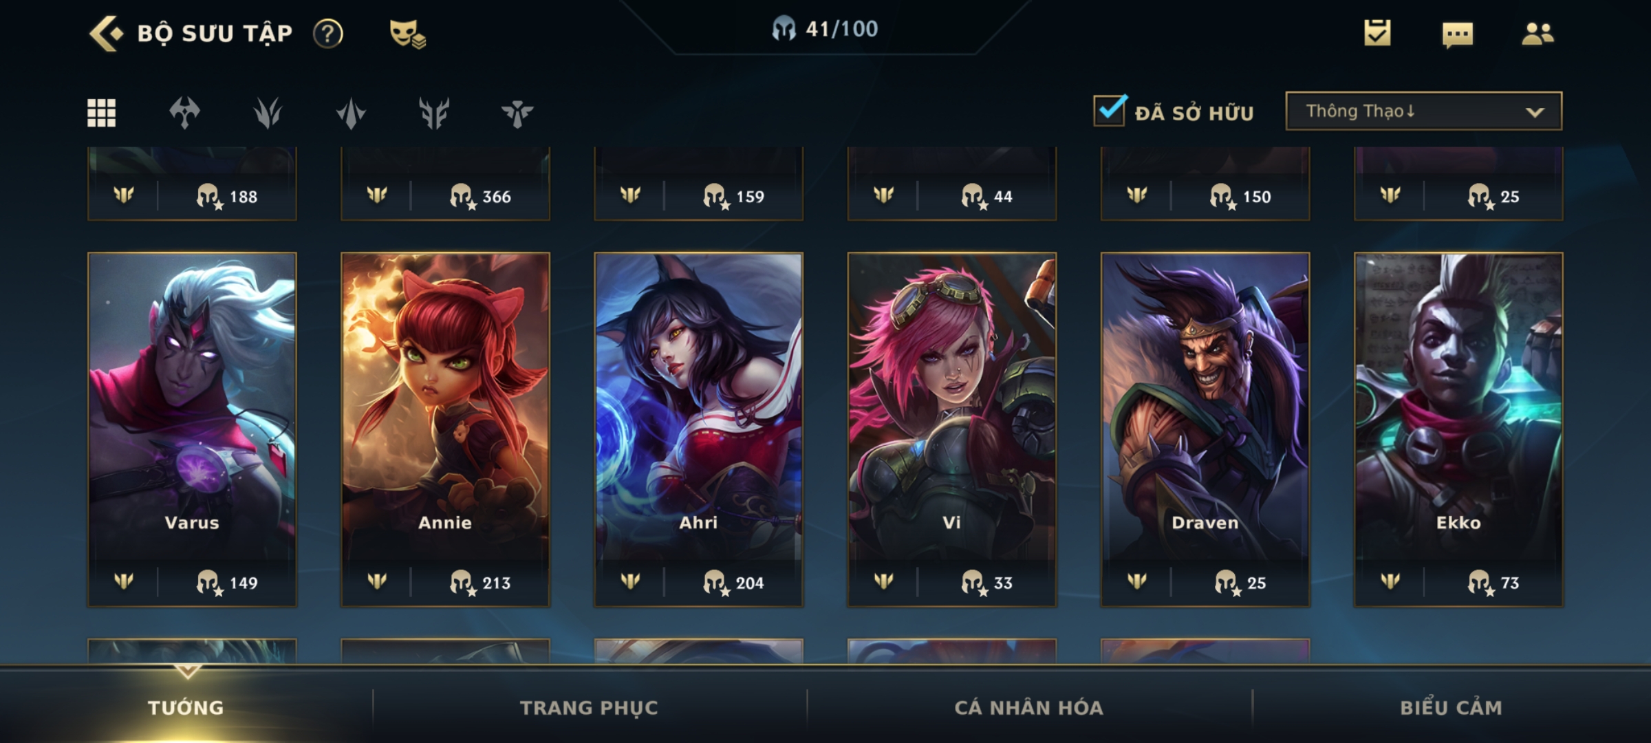Open the masks and coins icon

[x=408, y=34]
